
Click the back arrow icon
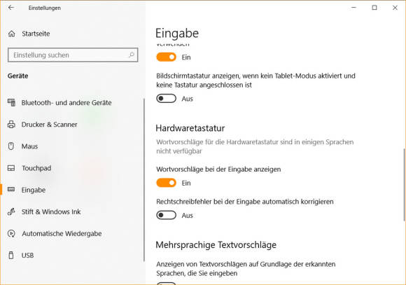point(11,8)
